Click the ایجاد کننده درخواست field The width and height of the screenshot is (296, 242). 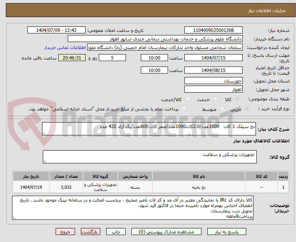[165, 47]
